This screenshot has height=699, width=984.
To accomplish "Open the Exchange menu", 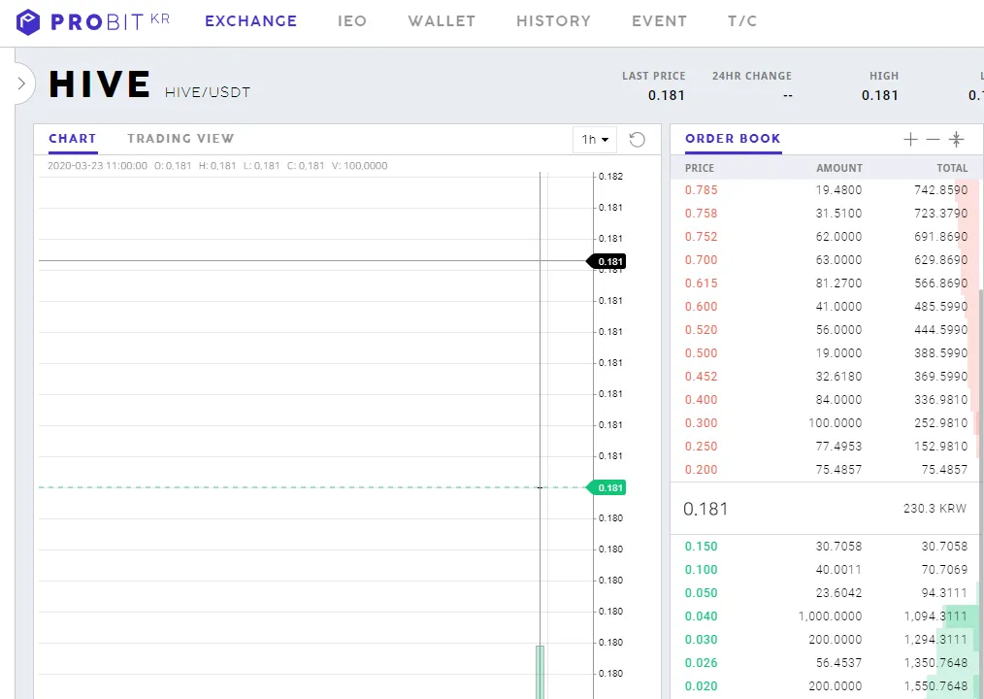I will (251, 20).
